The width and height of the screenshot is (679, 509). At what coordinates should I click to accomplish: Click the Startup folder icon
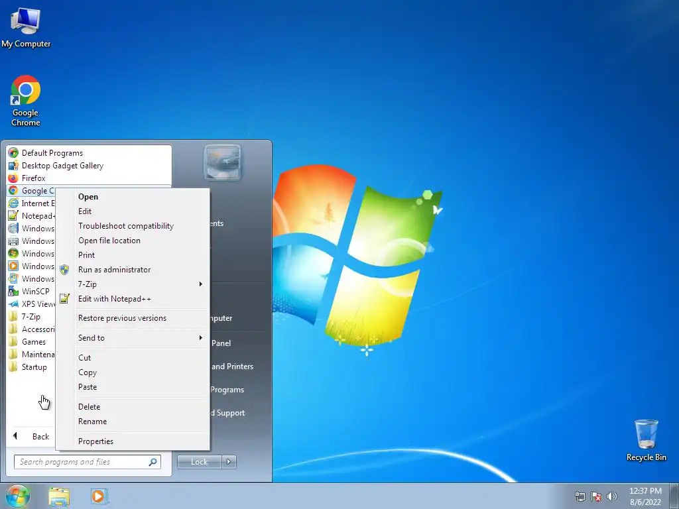click(13, 367)
